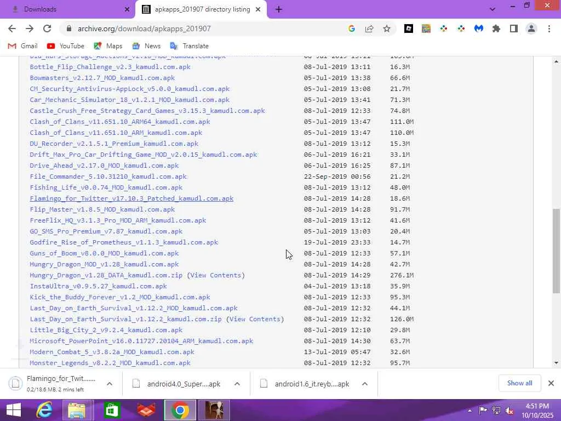
Task: Open the CM_Security_Antivirus-AppLock apk link
Action: click(x=129, y=89)
